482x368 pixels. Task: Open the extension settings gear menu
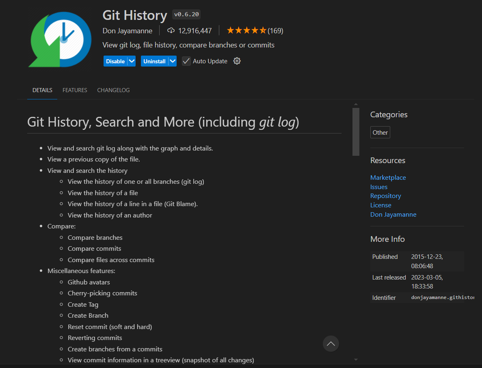pos(237,61)
